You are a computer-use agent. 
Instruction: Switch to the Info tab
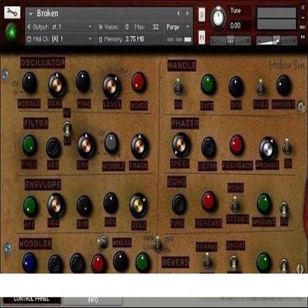pyautogui.click(x=93, y=301)
